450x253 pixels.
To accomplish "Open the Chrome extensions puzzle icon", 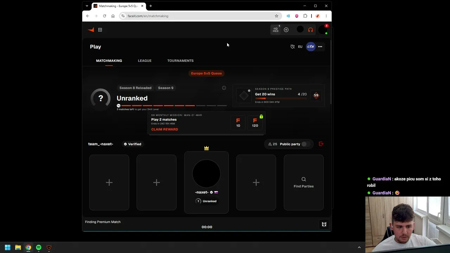I will (x=305, y=16).
